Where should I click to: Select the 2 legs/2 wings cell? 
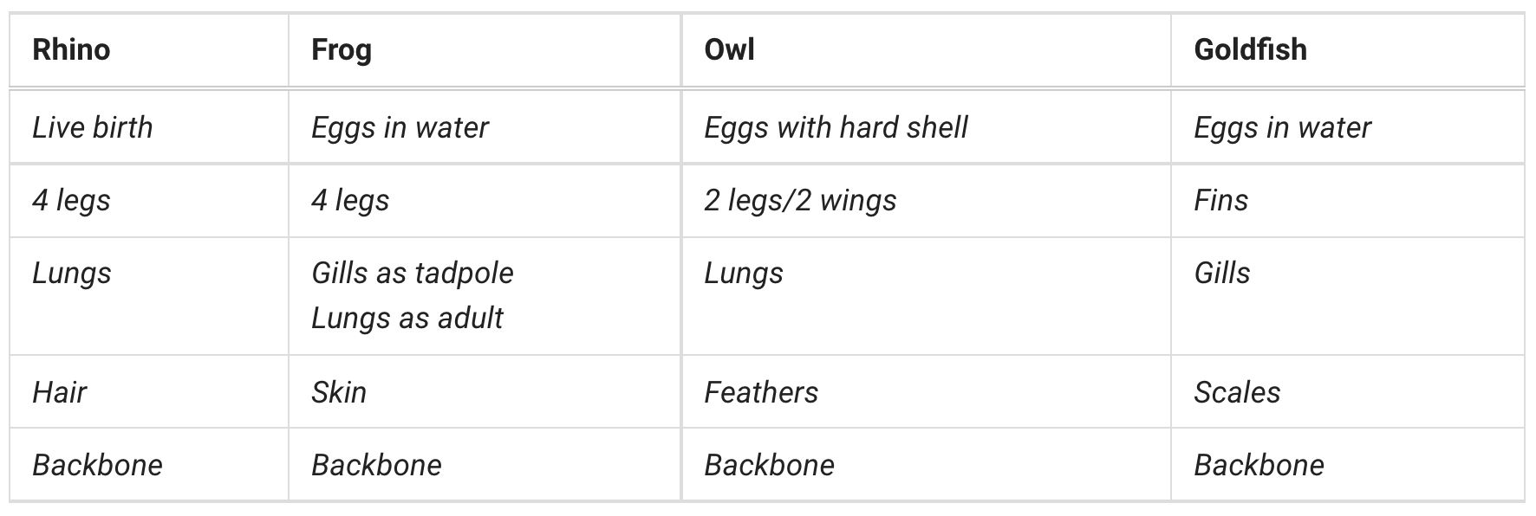(800, 200)
